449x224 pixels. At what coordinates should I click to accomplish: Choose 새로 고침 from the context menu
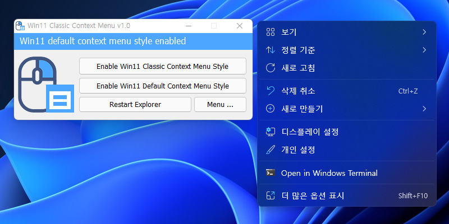click(x=347, y=68)
